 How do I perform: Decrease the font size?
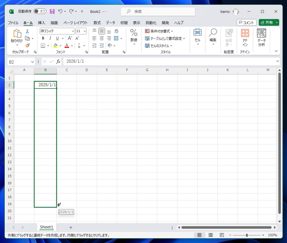(77, 38)
